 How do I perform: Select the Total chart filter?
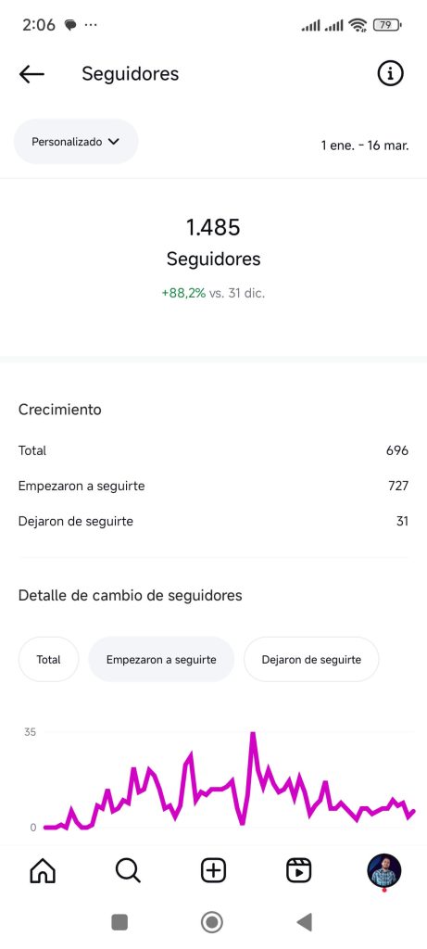pos(48,660)
